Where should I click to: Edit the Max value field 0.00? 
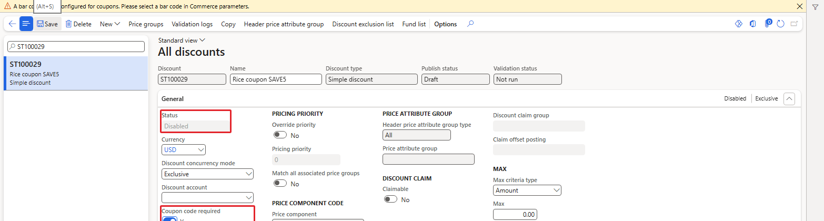(x=515, y=214)
